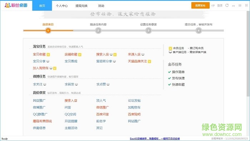
Task: Click the VIP badge next to 宝贝收藏
Action: (x=48, y=54)
